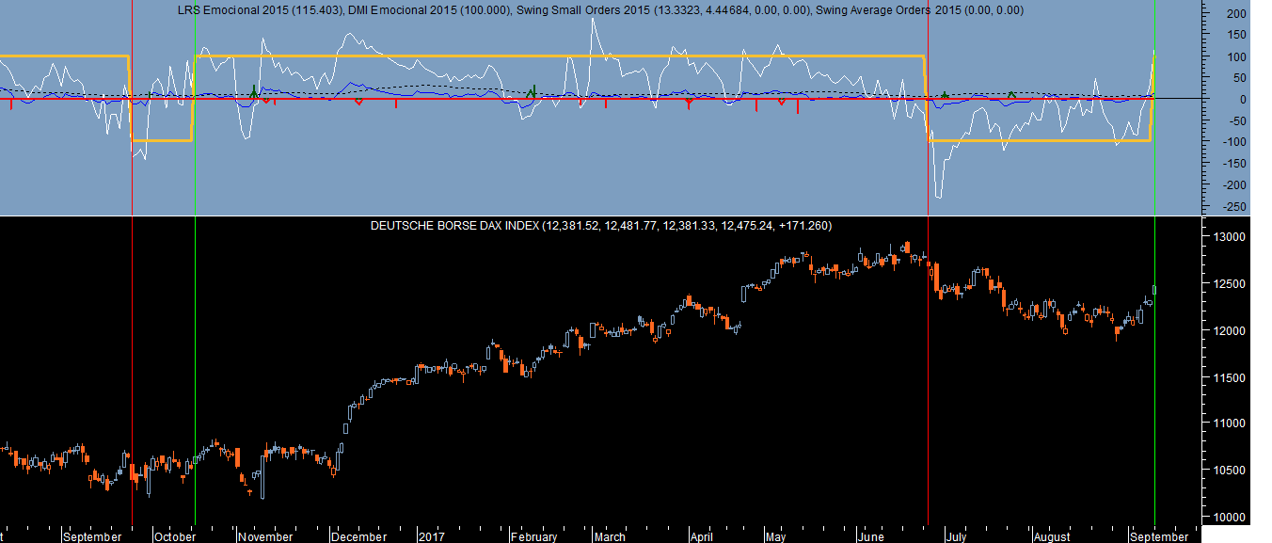
Task: Click the 2017 year label on time axis
Action: point(432,536)
